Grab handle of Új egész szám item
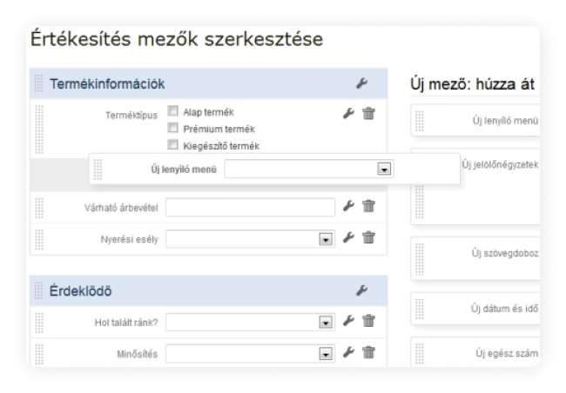The width and height of the screenshot is (566, 393). [x=419, y=354]
